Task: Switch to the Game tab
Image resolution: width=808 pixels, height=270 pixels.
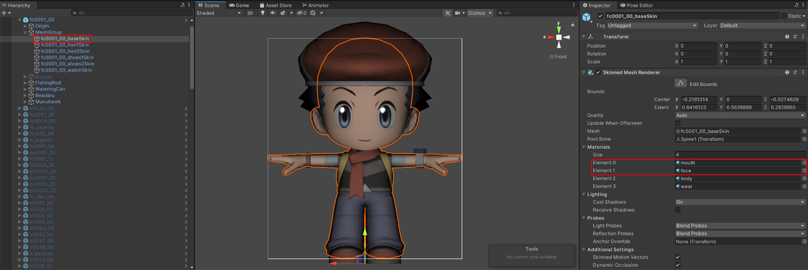Action: [239, 5]
